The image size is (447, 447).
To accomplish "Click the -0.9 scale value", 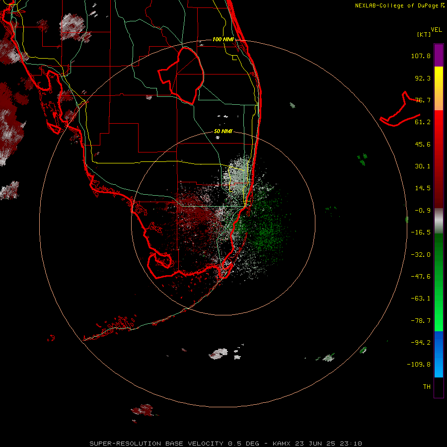I will click(423, 211).
